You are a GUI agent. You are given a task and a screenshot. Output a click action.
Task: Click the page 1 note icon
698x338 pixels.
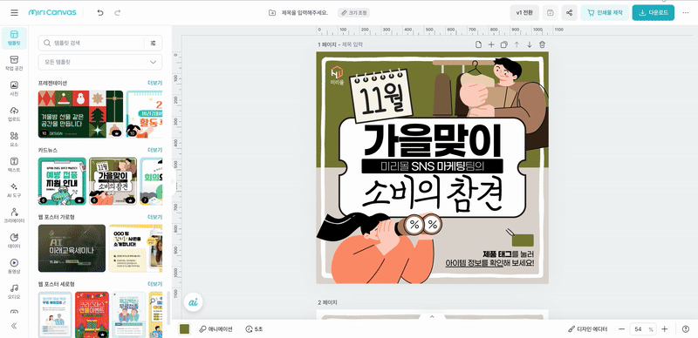478,44
